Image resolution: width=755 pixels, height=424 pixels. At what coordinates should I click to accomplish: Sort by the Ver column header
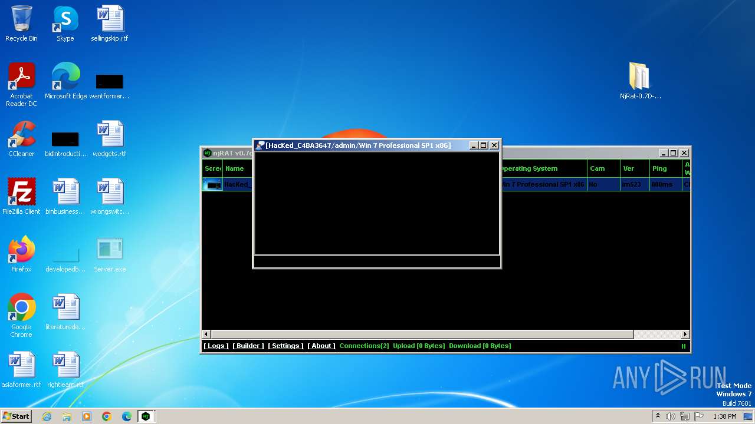tap(635, 168)
